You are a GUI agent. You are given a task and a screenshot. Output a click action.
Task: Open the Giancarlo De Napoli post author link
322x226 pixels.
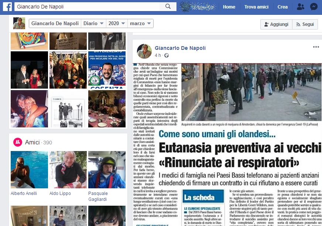click(x=180, y=48)
